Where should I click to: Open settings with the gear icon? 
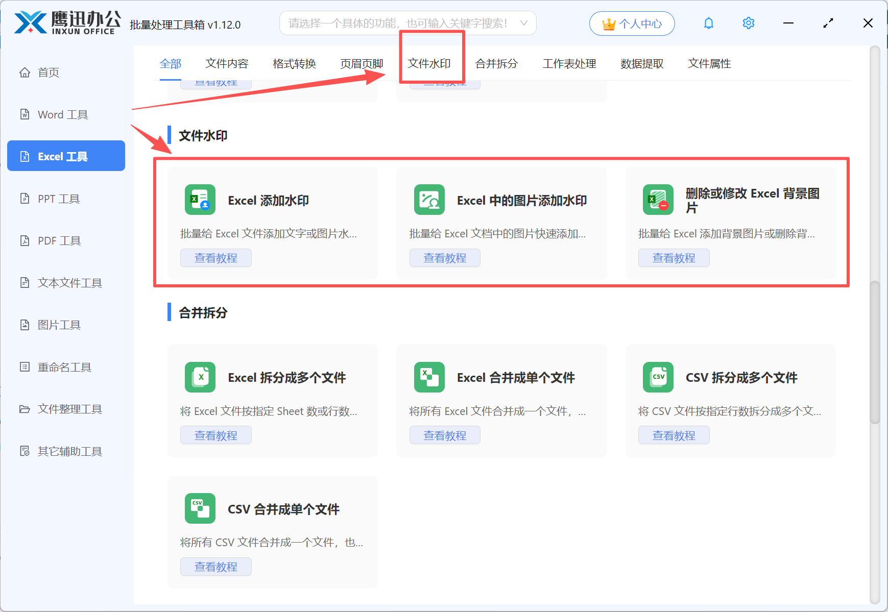tap(748, 23)
